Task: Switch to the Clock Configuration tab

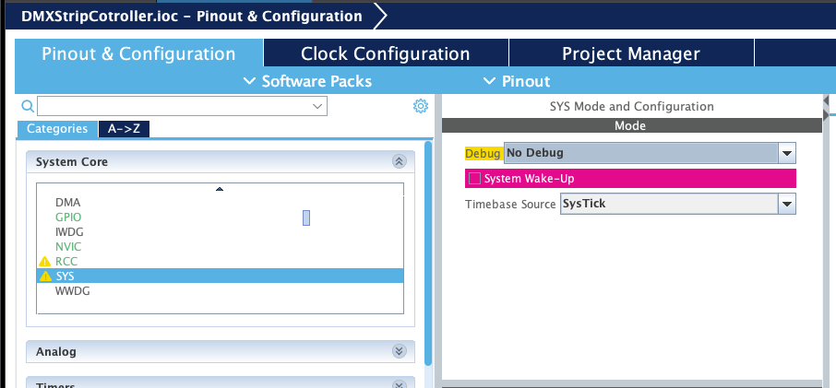Action: click(385, 53)
